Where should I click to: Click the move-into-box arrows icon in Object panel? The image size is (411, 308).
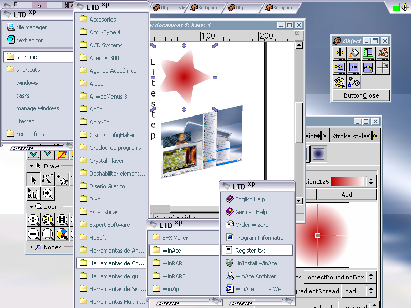pyautogui.click(x=340, y=68)
